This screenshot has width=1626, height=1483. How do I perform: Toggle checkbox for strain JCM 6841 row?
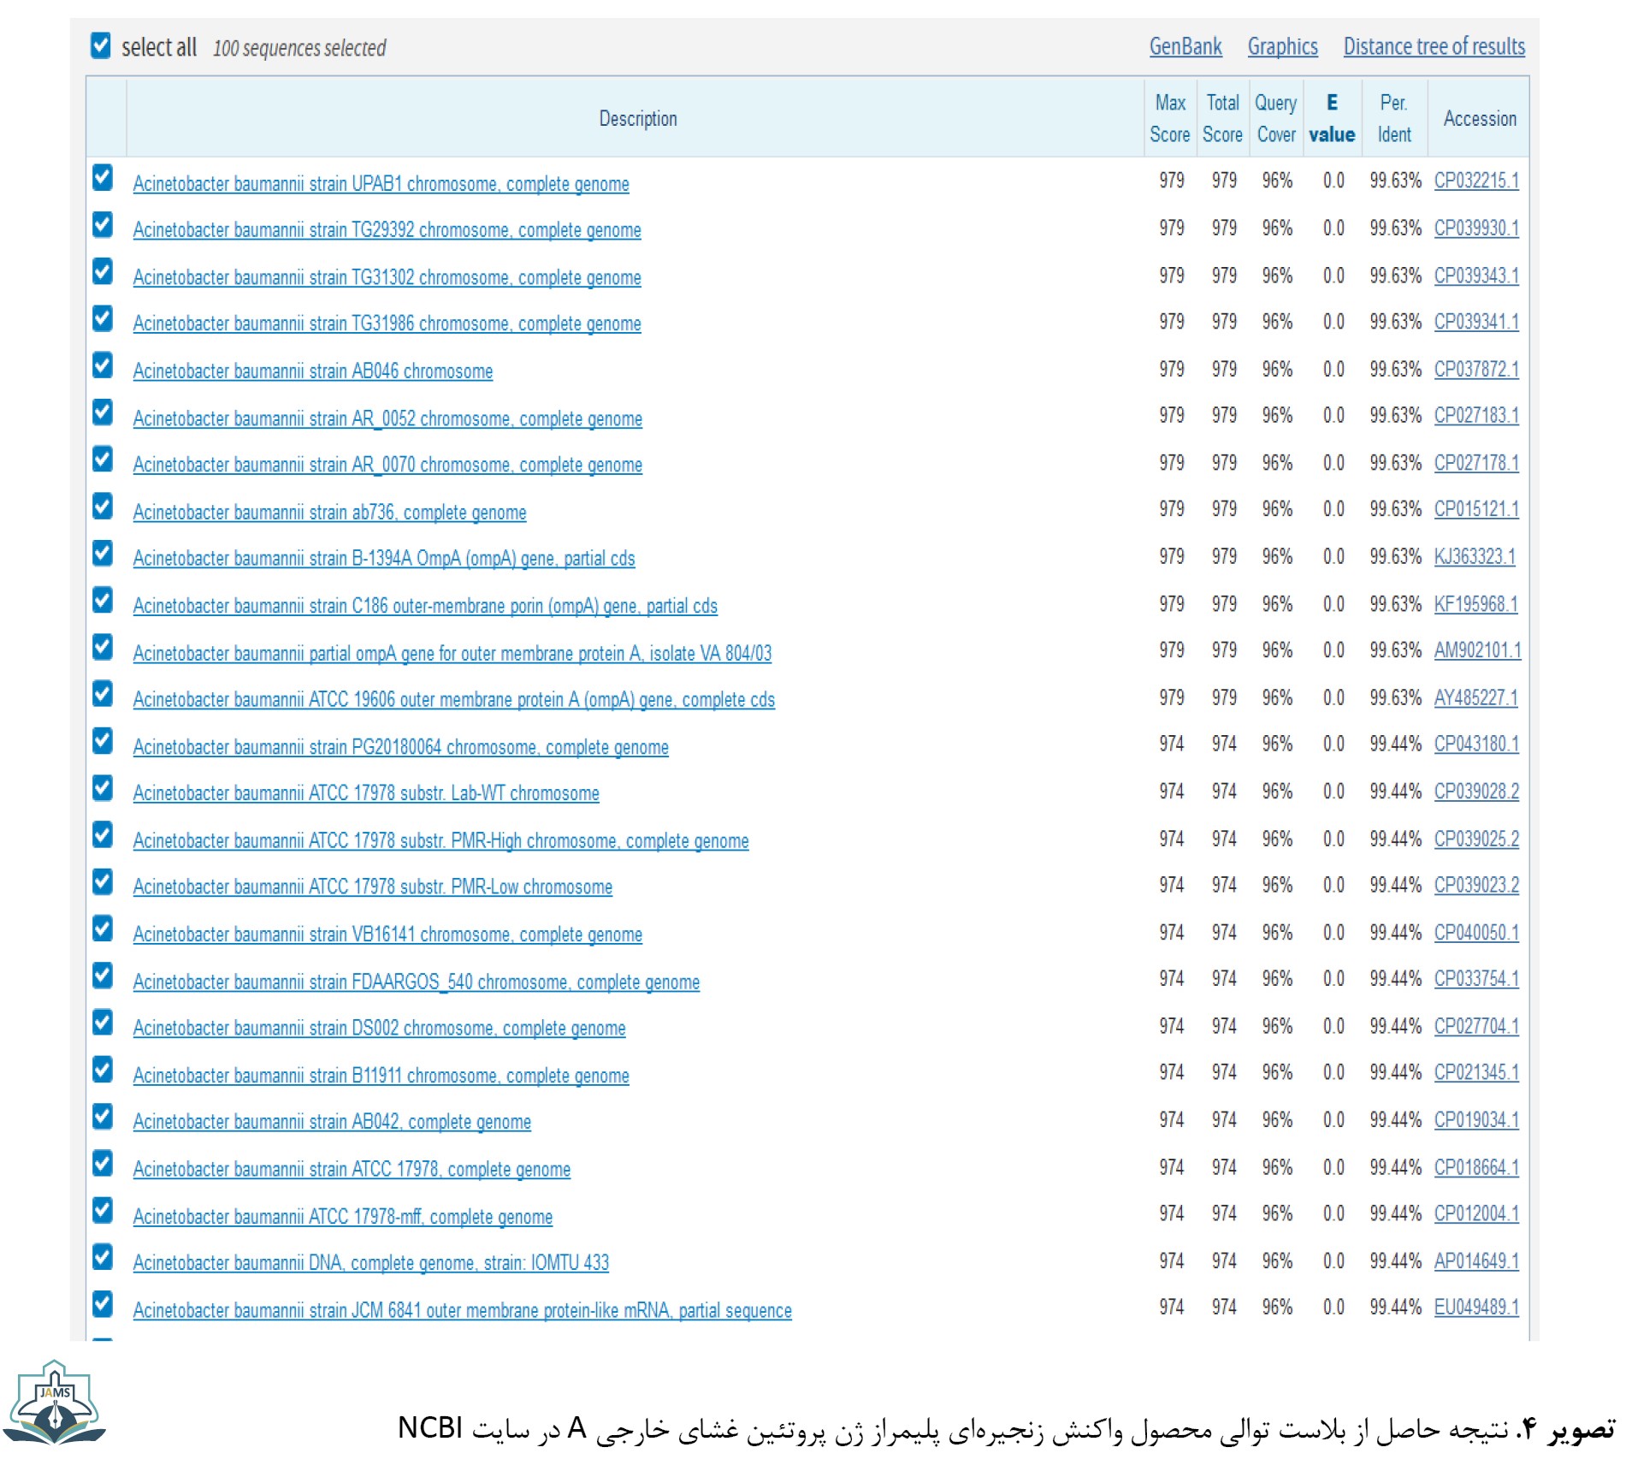coord(103,1303)
